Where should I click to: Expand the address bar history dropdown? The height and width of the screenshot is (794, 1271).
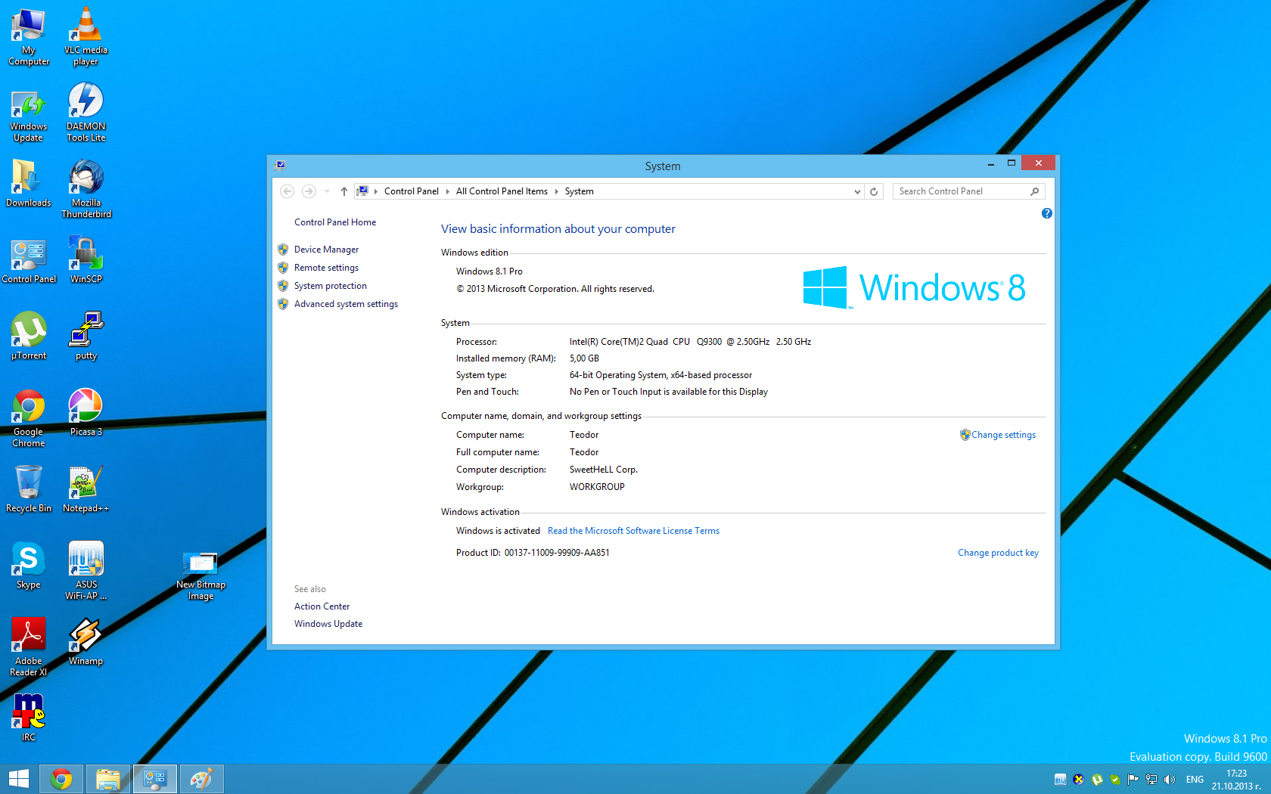click(x=856, y=191)
